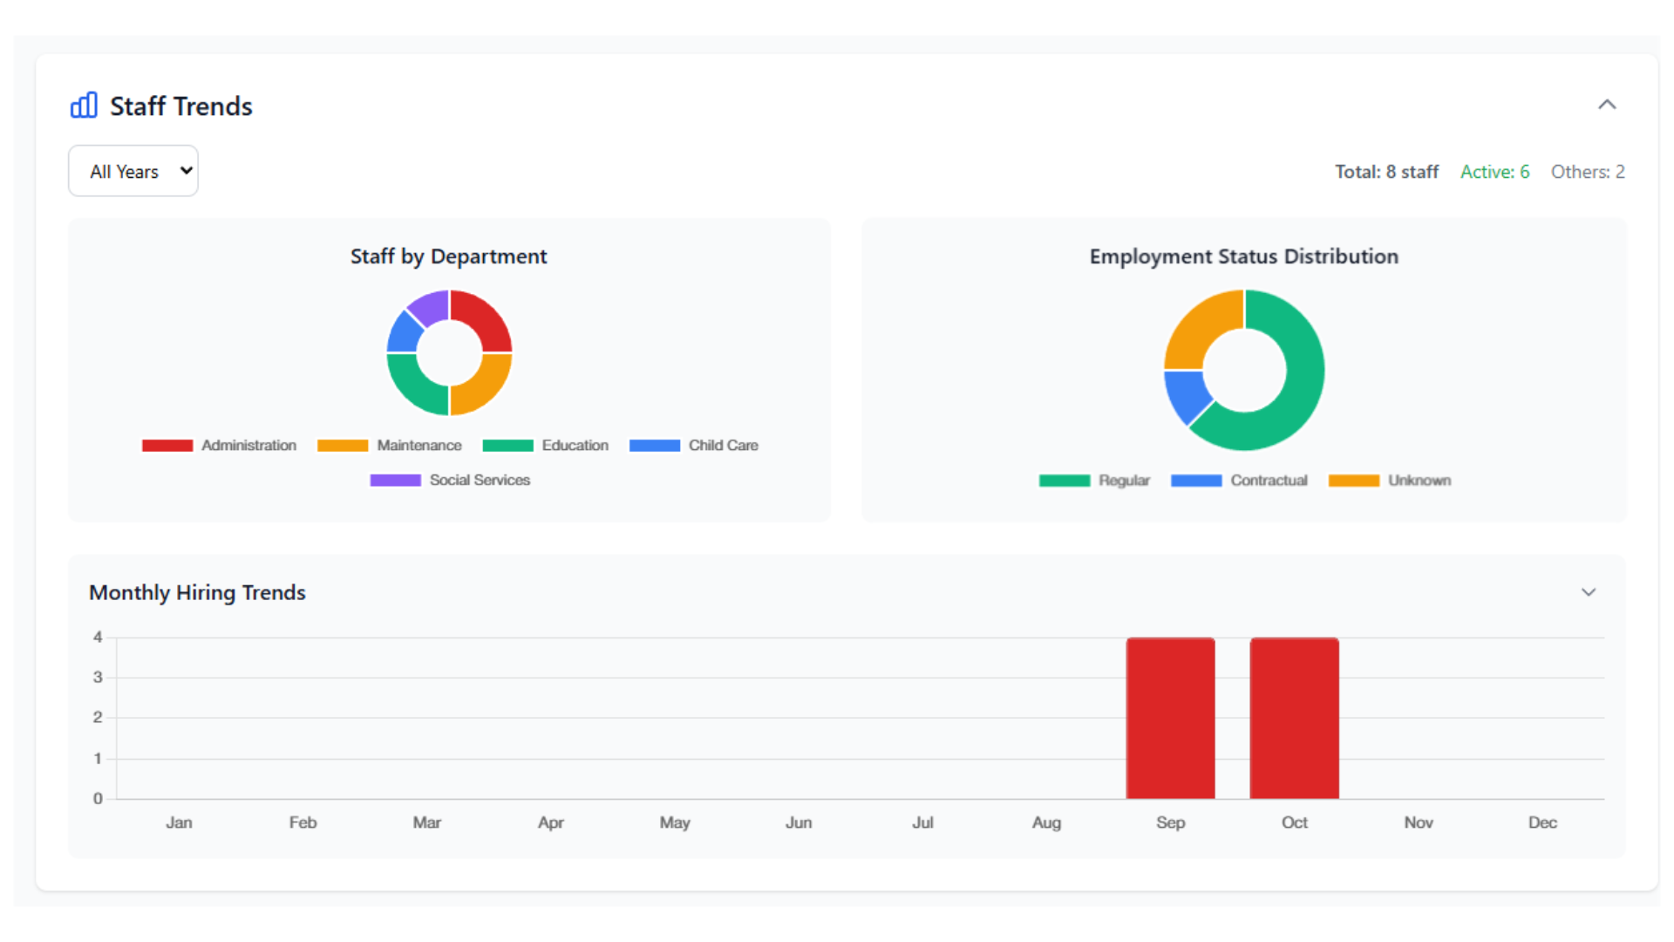The height and width of the screenshot is (942, 1674).
Task: Click the Administration red legend marker
Action: click(167, 445)
